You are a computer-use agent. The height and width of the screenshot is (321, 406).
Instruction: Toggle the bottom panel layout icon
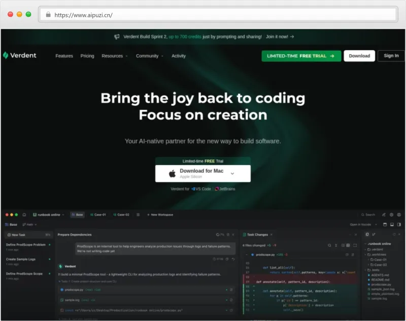[392, 224]
